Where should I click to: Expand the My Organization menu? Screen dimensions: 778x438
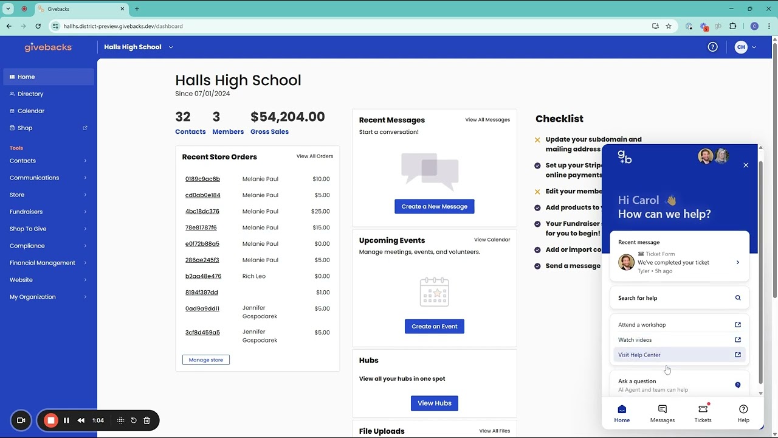pyautogui.click(x=49, y=297)
